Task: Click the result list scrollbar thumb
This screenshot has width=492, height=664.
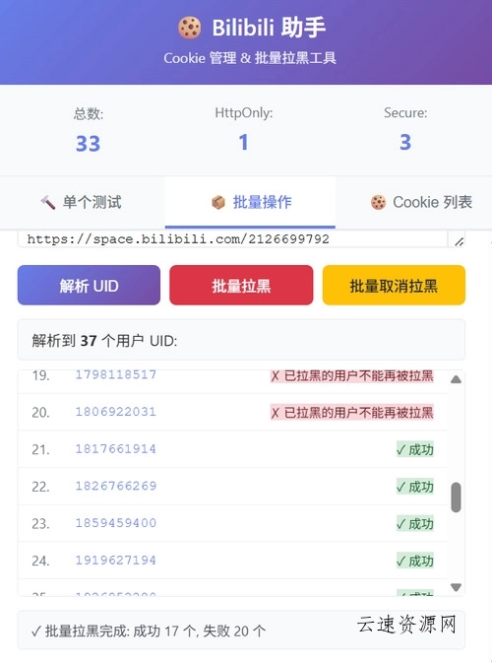Action: pyautogui.click(x=456, y=498)
